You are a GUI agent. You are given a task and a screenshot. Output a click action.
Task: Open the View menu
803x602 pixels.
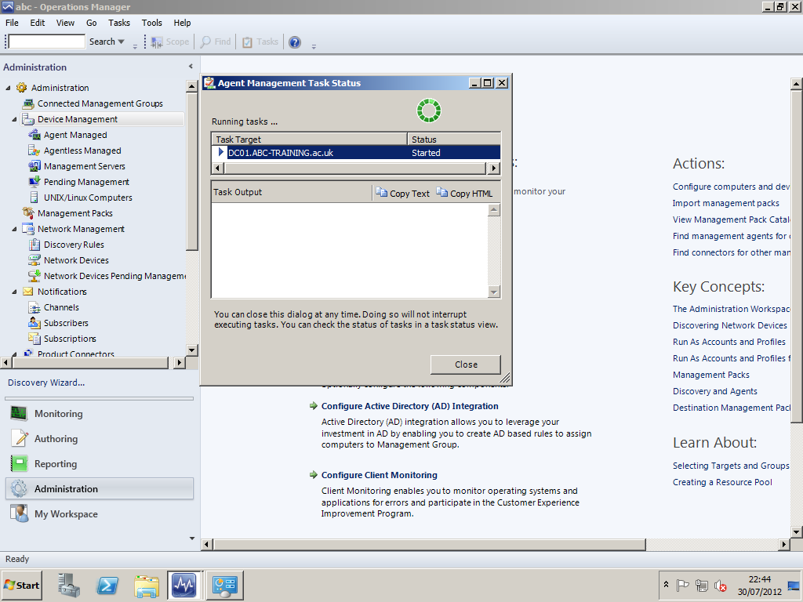click(x=65, y=23)
